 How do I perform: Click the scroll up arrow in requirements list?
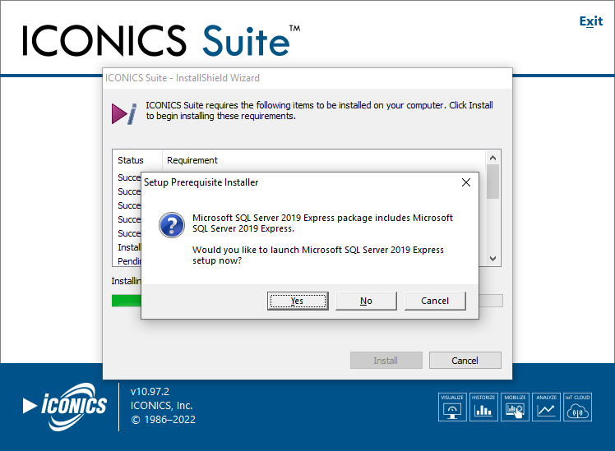click(x=493, y=158)
